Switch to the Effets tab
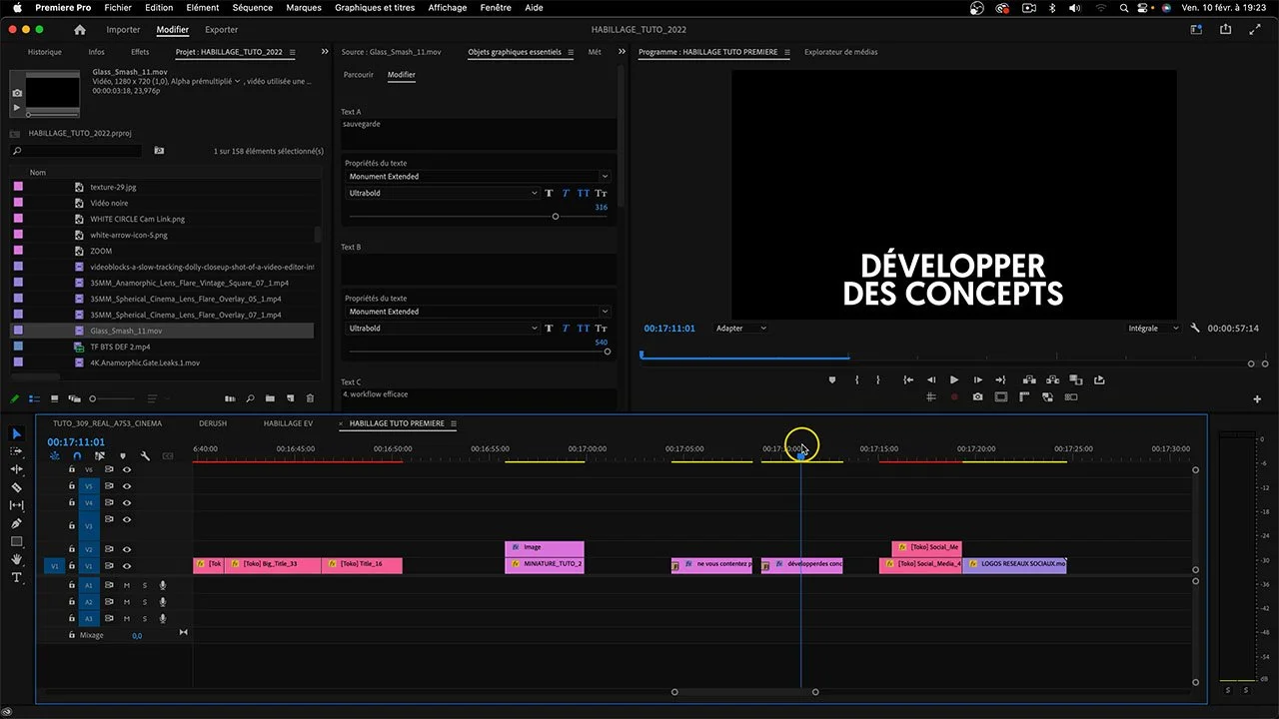Viewport: 1279px width, 719px height. pos(140,52)
